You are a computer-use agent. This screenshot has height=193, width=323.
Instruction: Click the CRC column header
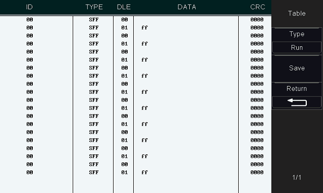[x=257, y=7]
